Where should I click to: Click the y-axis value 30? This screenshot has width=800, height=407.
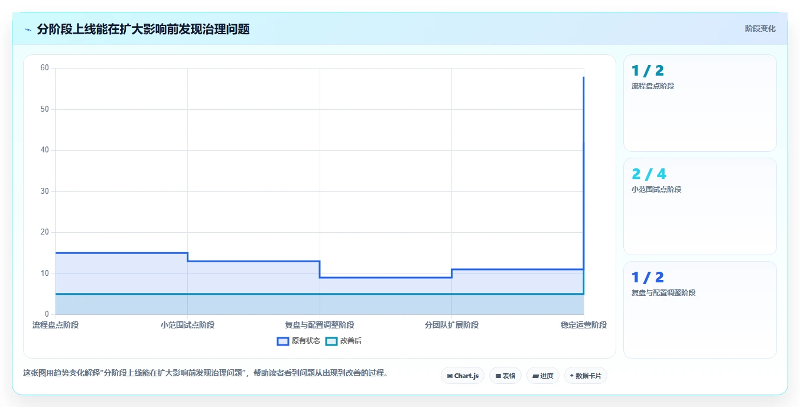pos(44,191)
